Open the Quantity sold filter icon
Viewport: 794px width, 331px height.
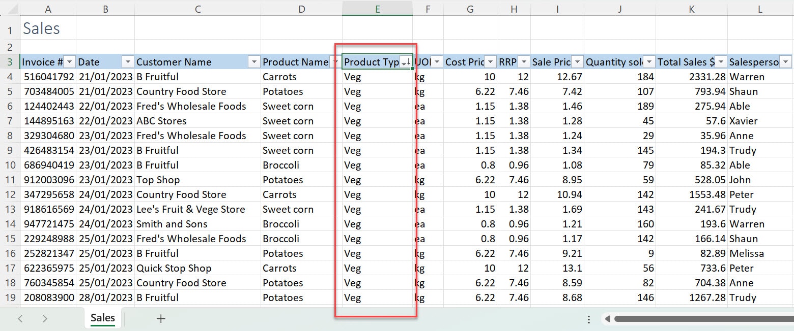(649, 62)
